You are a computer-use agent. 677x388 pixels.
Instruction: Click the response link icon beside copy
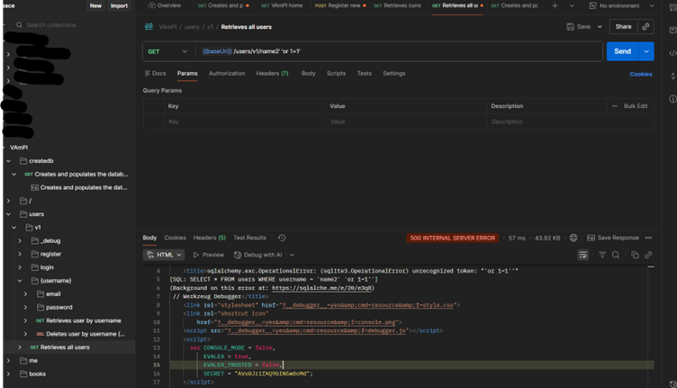point(648,255)
